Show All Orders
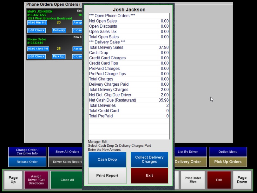Image resolution: width=257 pixels, height=193 pixels. pyautogui.click(x=67, y=152)
